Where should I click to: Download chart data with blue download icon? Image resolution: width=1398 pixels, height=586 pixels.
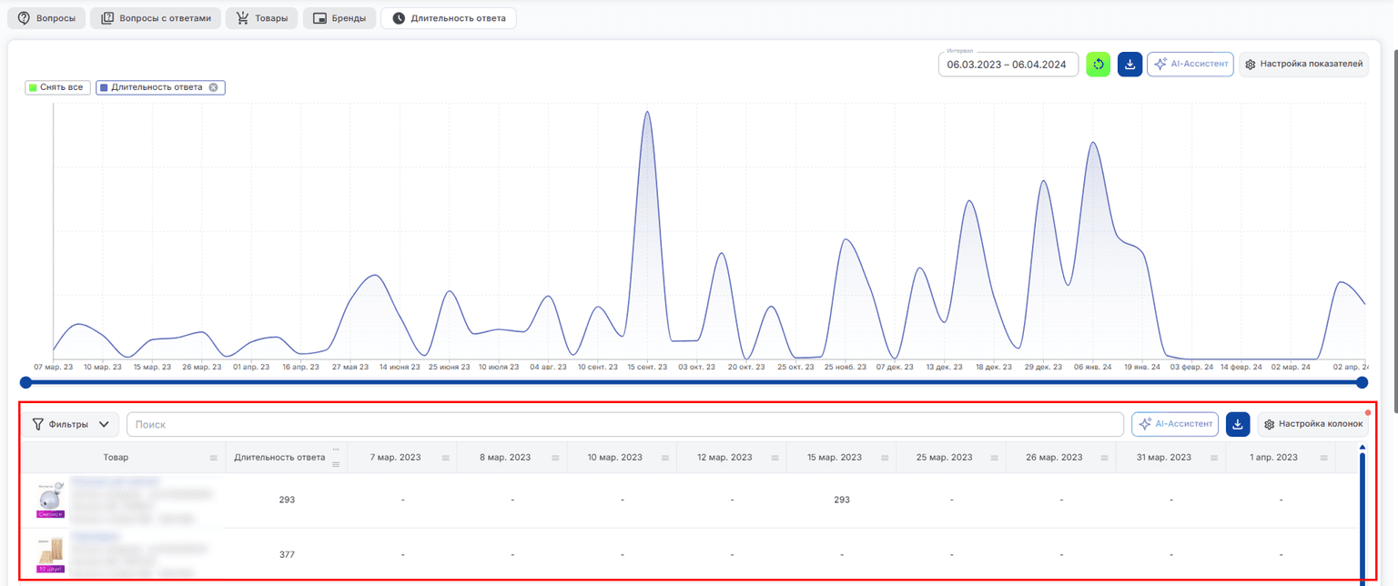1130,65
